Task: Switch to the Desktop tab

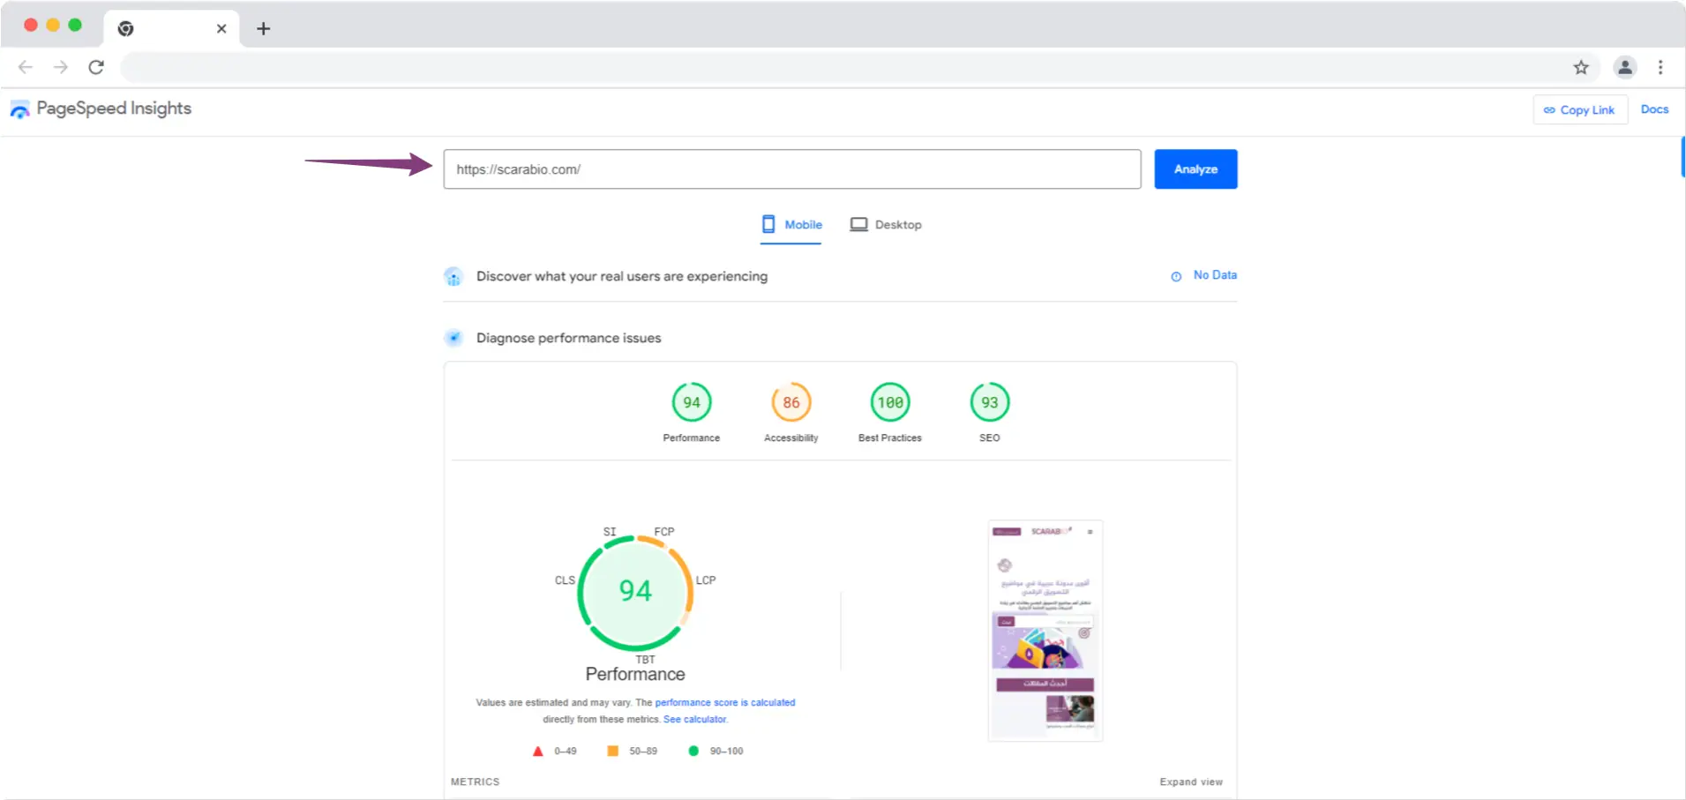Action: click(886, 225)
